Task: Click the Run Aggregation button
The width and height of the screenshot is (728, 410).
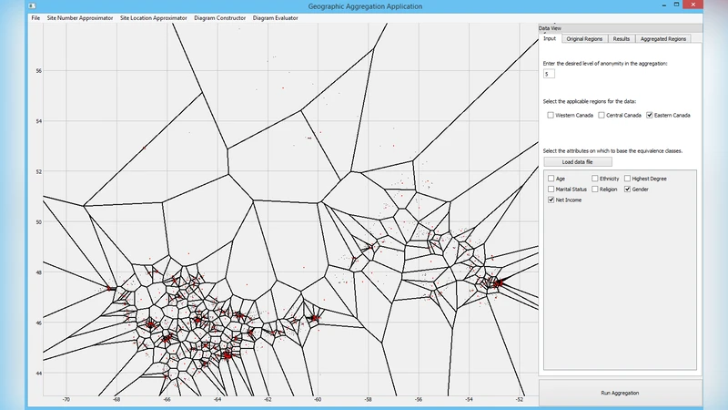Action: click(620, 393)
